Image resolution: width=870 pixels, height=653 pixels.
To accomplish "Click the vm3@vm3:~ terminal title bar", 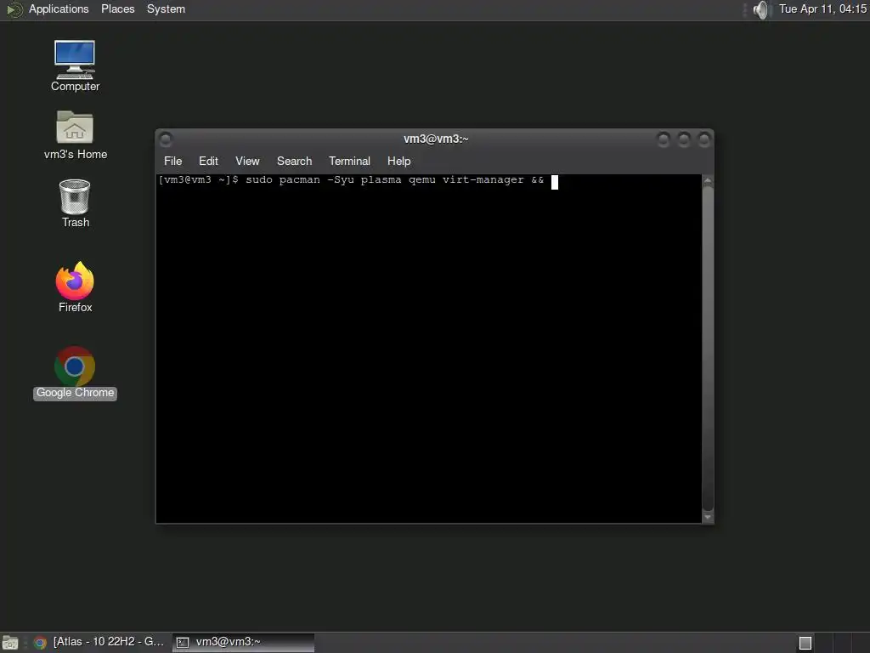I will pos(436,139).
